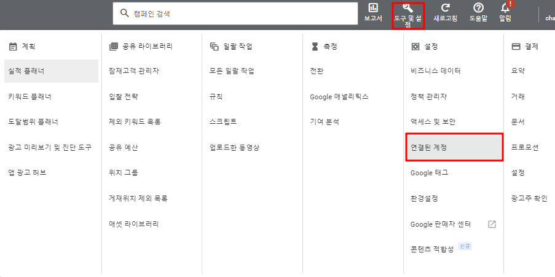Open 키워드 플래너 from planning column
The width and height of the screenshot is (555, 277).
point(30,96)
